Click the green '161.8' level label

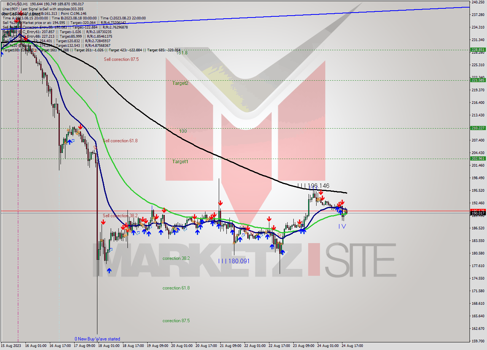coord(181,53)
